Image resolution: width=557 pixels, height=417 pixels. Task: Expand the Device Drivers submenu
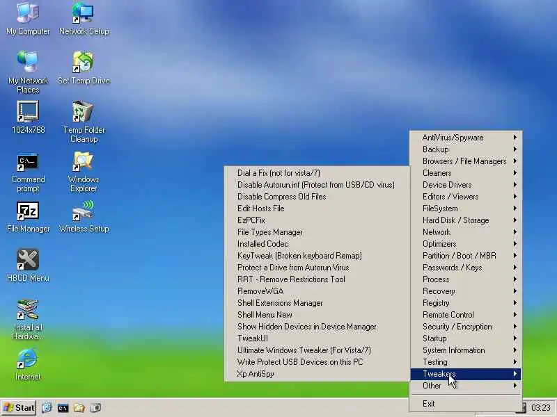[466, 185]
